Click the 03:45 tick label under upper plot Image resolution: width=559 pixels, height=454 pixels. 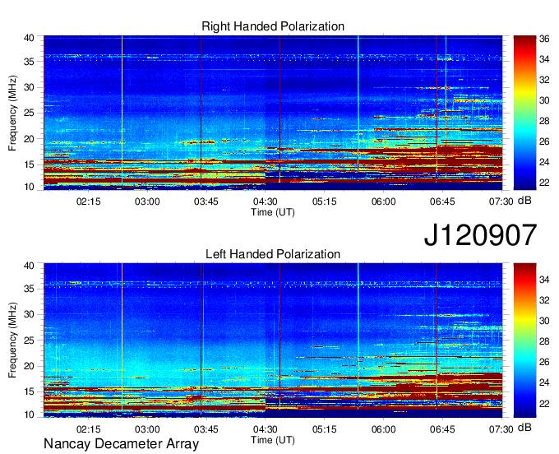point(206,202)
